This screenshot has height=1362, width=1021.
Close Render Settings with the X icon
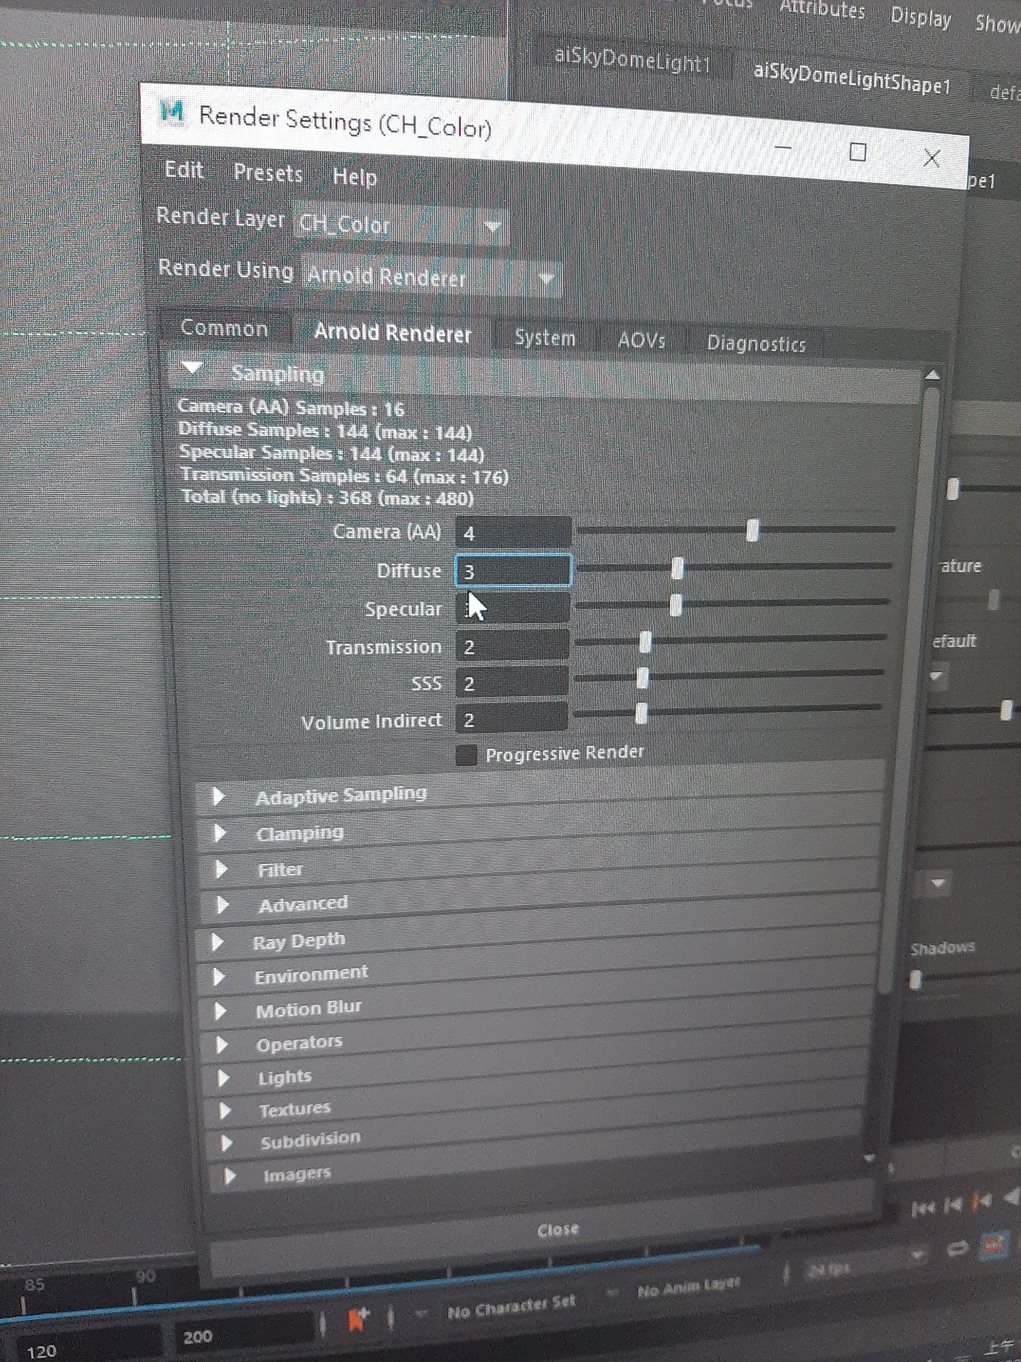(932, 158)
